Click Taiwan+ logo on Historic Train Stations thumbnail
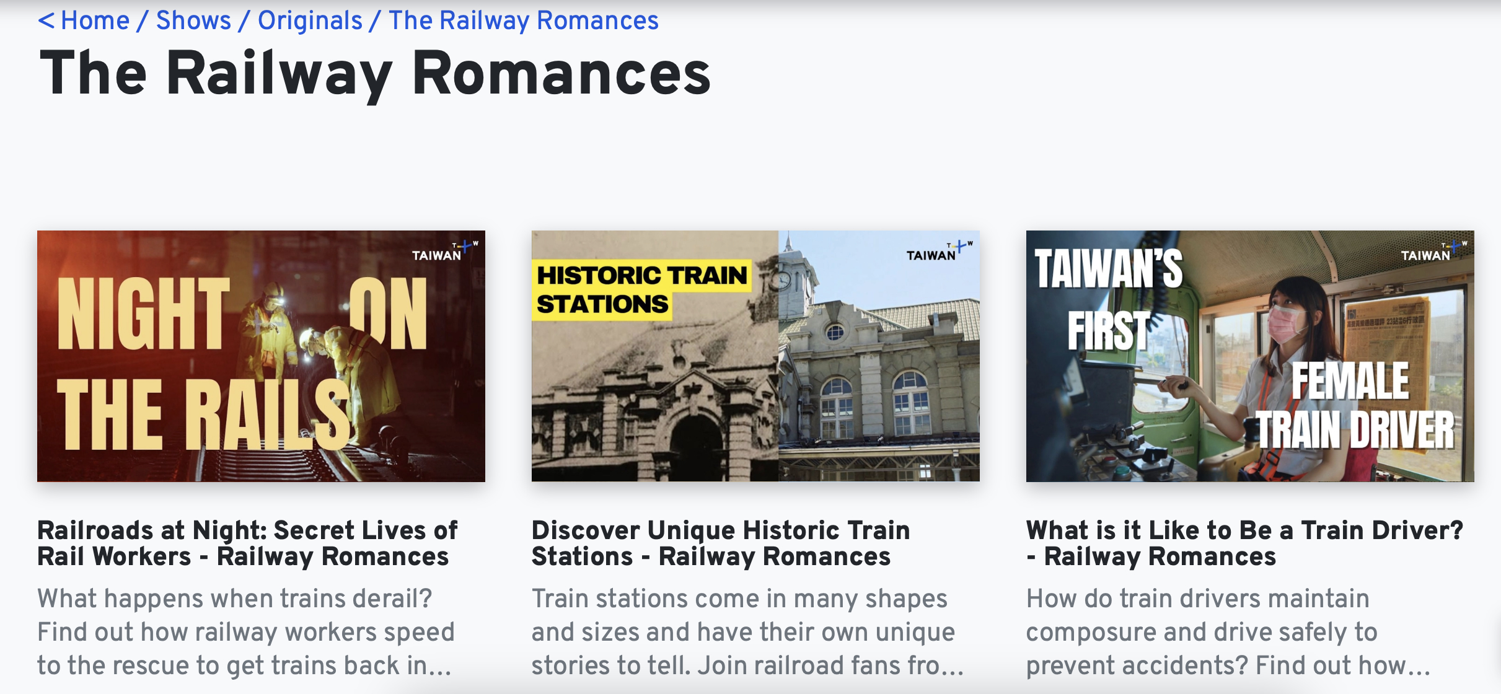The height and width of the screenshot is (694, 1501). pos(939,252)
